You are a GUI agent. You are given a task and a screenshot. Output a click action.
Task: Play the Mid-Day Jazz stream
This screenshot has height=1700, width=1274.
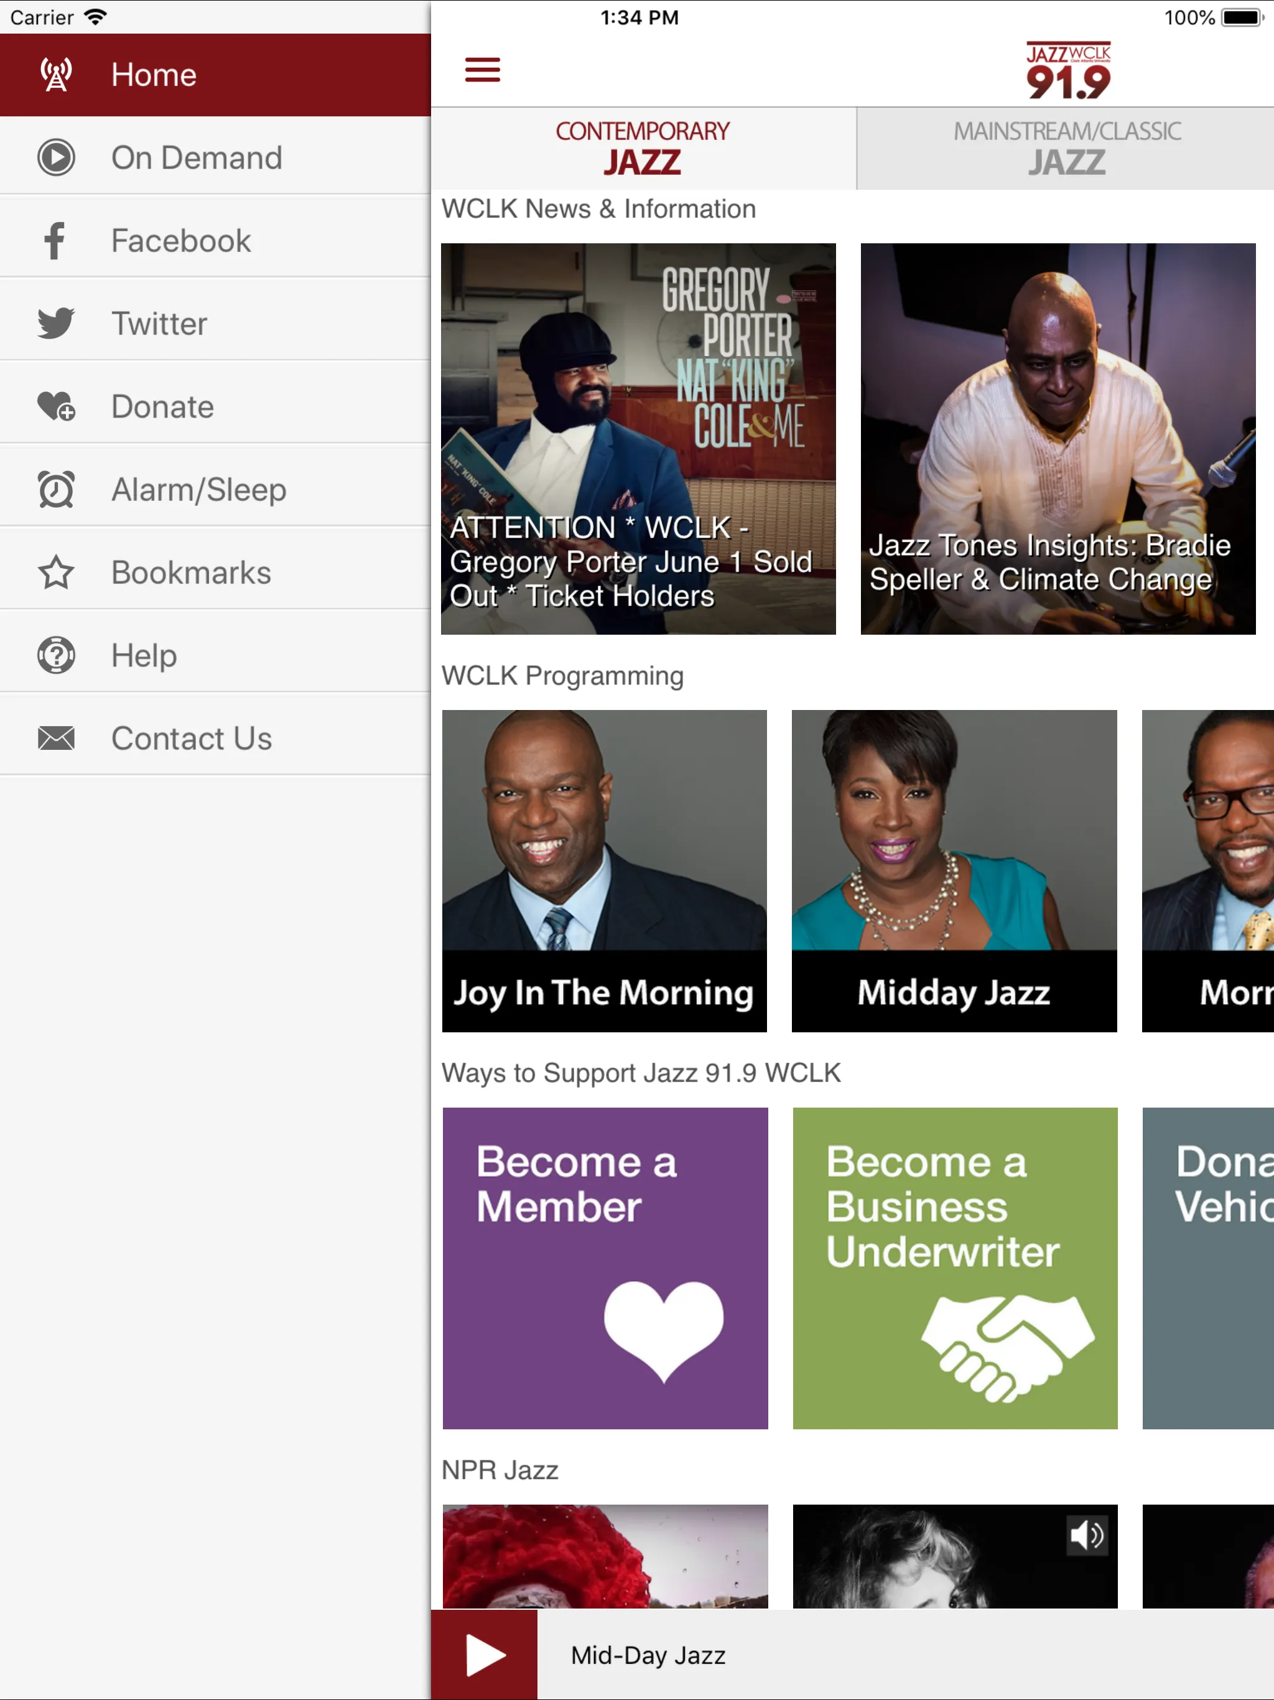click(485, 1655)
